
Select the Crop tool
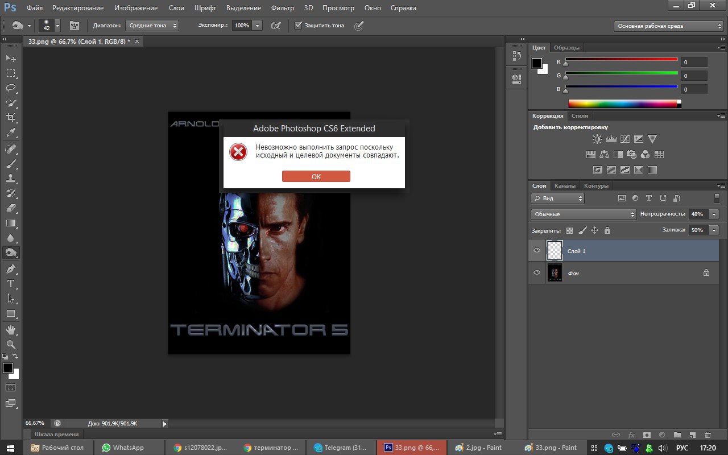click(11, 118)
